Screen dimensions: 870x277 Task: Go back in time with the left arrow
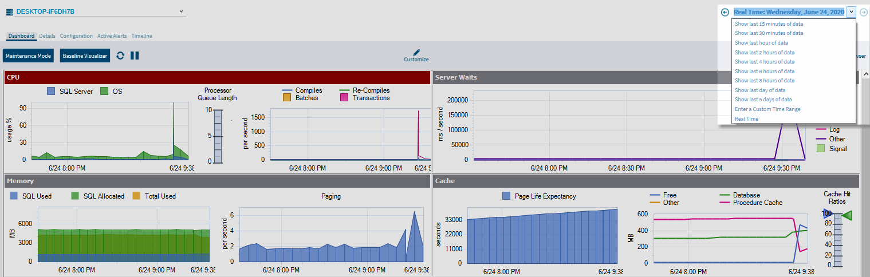[x=725, y=12]
